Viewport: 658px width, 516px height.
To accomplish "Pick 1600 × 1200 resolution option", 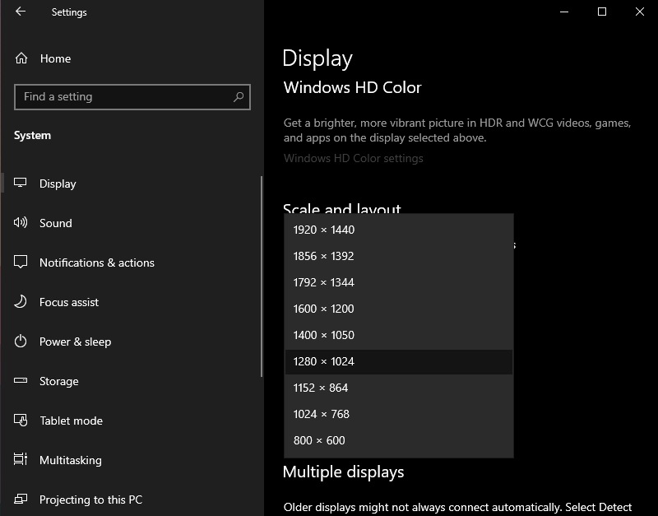I will [x=399, y=309].
